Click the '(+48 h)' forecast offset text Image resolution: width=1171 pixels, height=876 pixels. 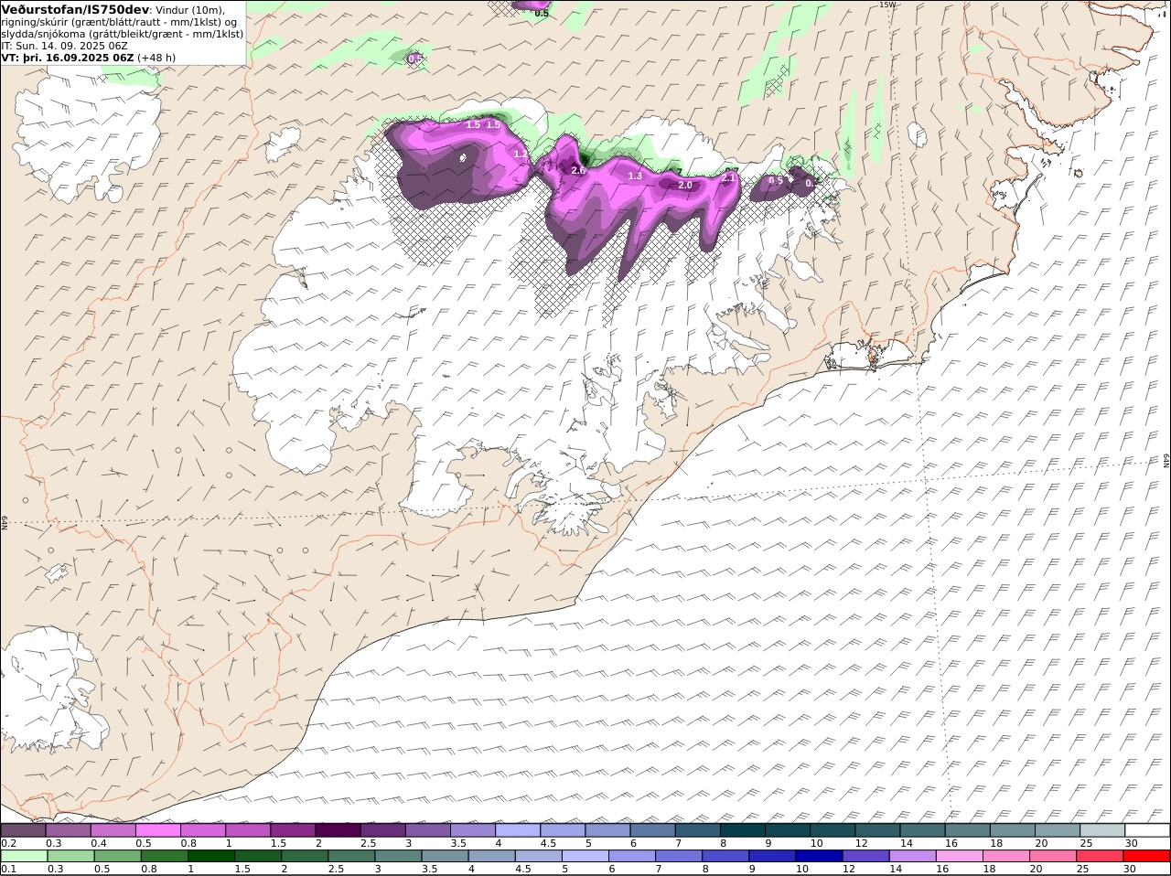(156, 57)
